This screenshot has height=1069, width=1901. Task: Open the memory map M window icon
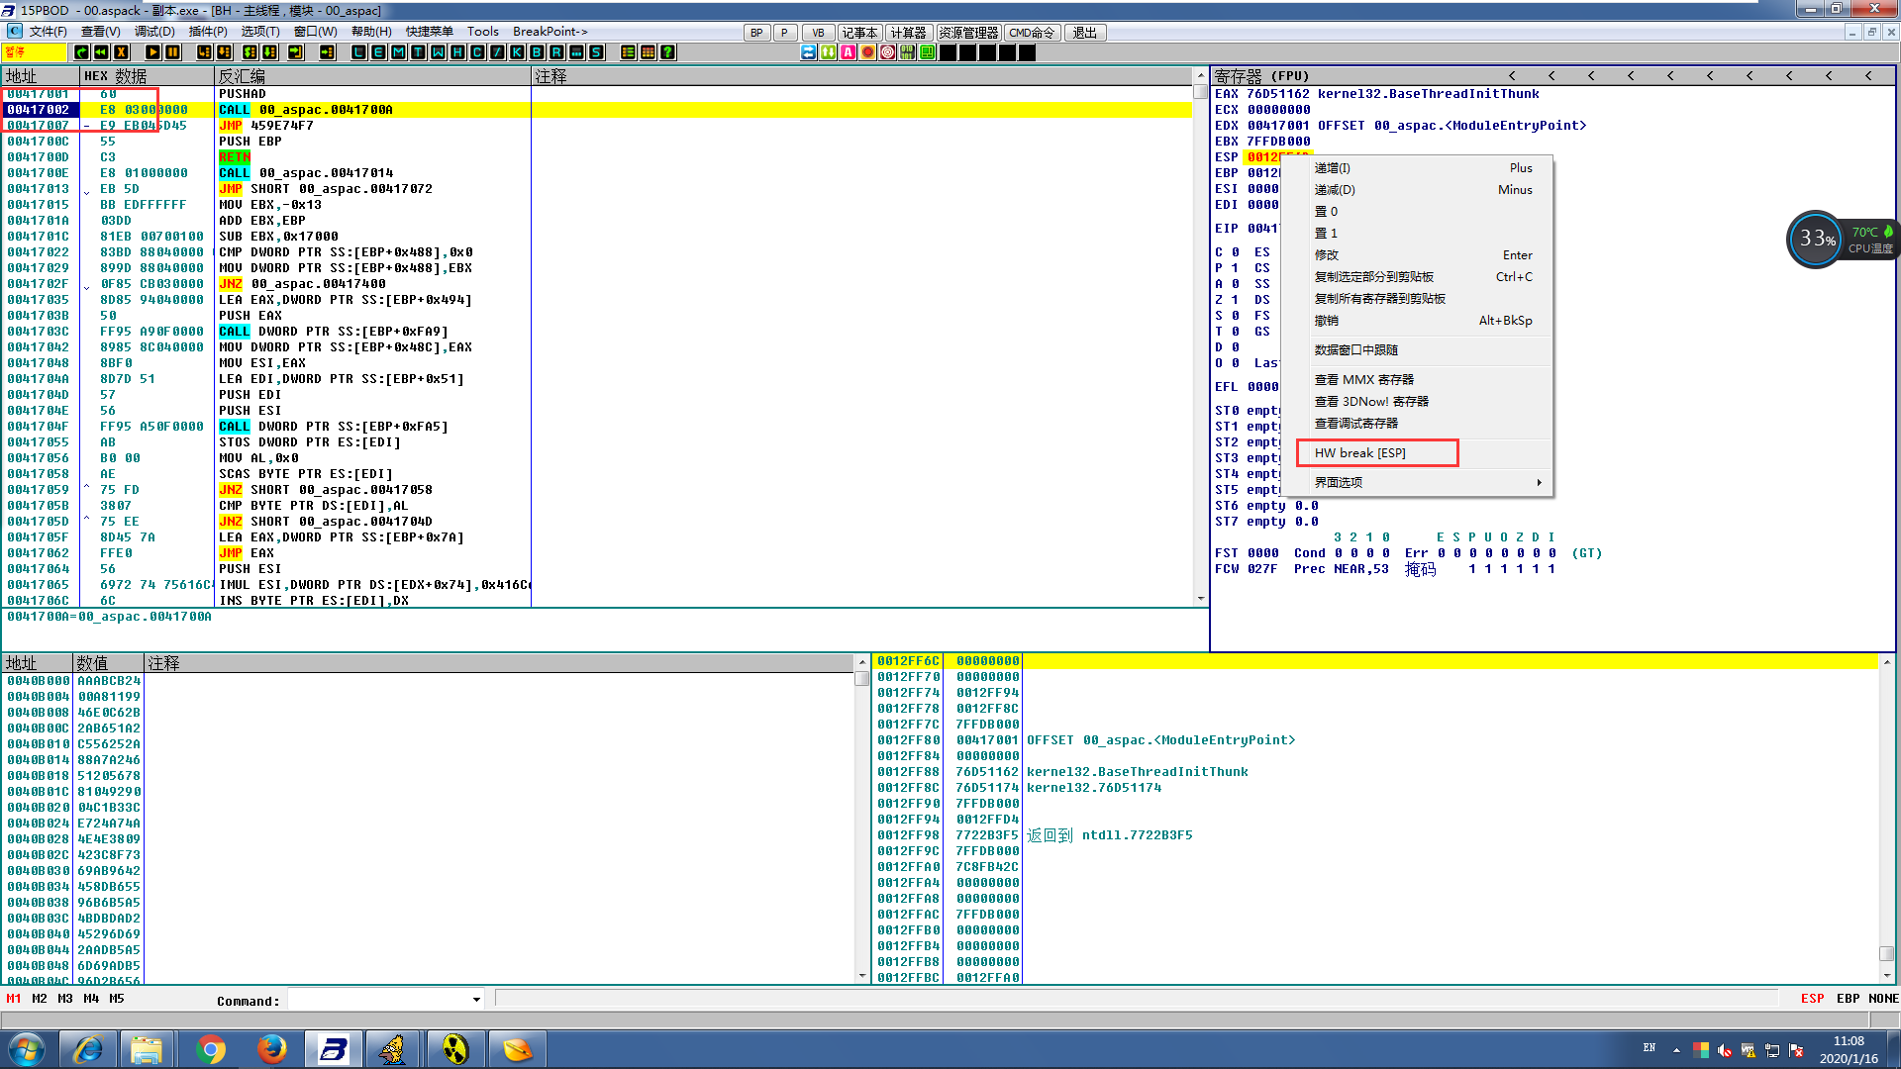pyautogui.click(x=398, y=52)
